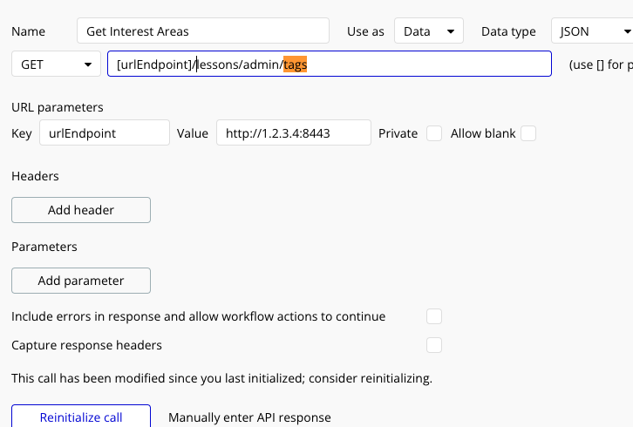Enable the Private checkbox
Image resolution: width=633 pixels, height=427 pixels.
(x=434, y=133)
